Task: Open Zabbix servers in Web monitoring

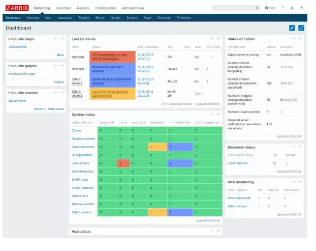Action: point(237,206)
